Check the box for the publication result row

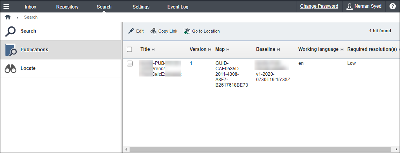[x=130, y=64]
